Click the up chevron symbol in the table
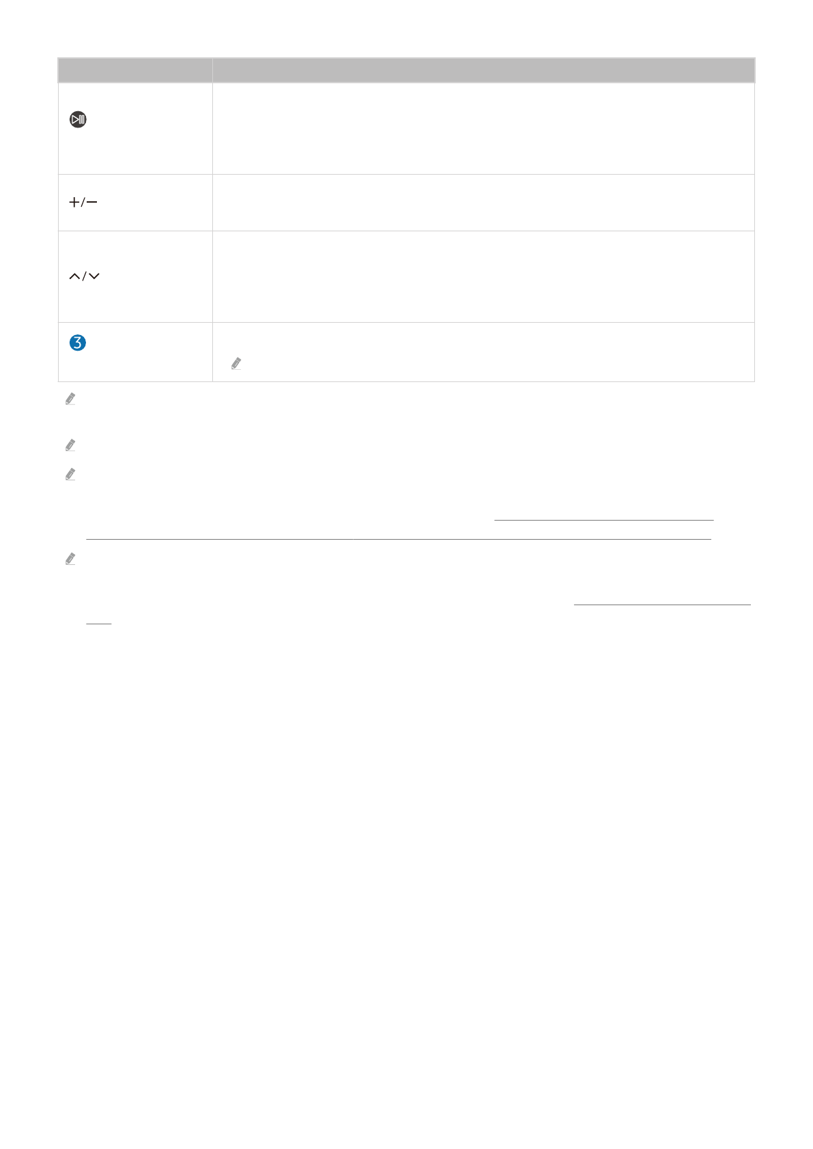Screen dimensions: 813x1149 [74, 276]
